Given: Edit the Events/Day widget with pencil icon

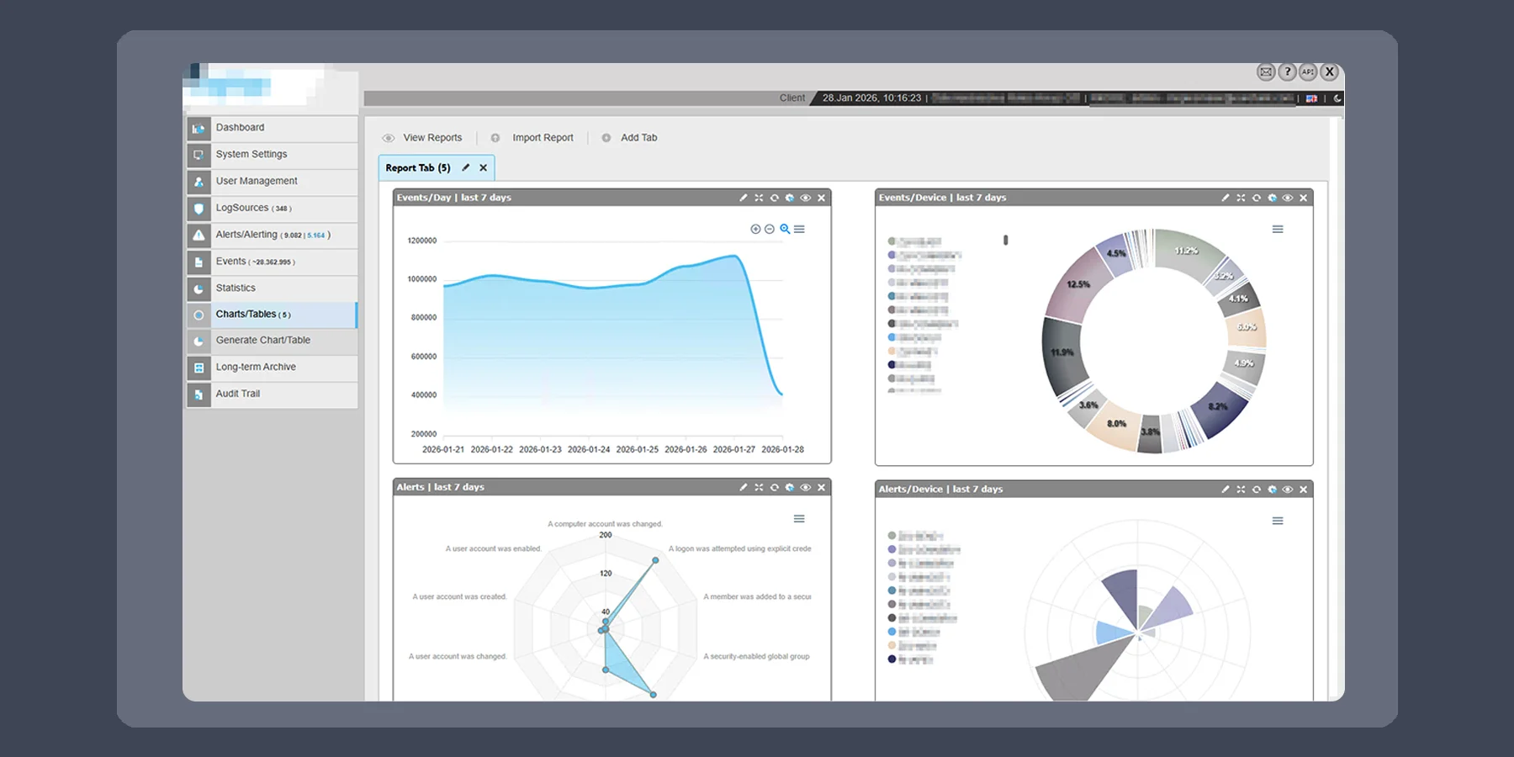Looking at the screenshot, I should point(743,198).
